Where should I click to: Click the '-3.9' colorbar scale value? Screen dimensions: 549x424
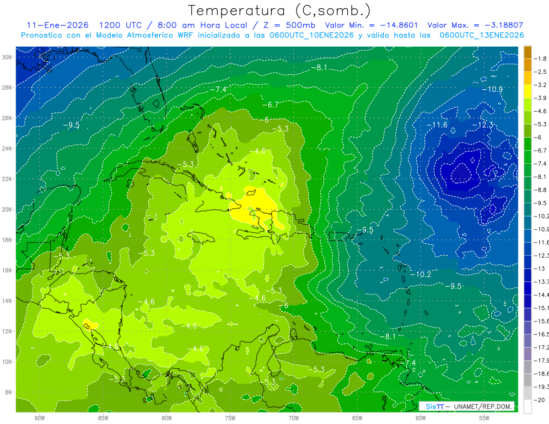pyautogui.click(x=541, y=98)
